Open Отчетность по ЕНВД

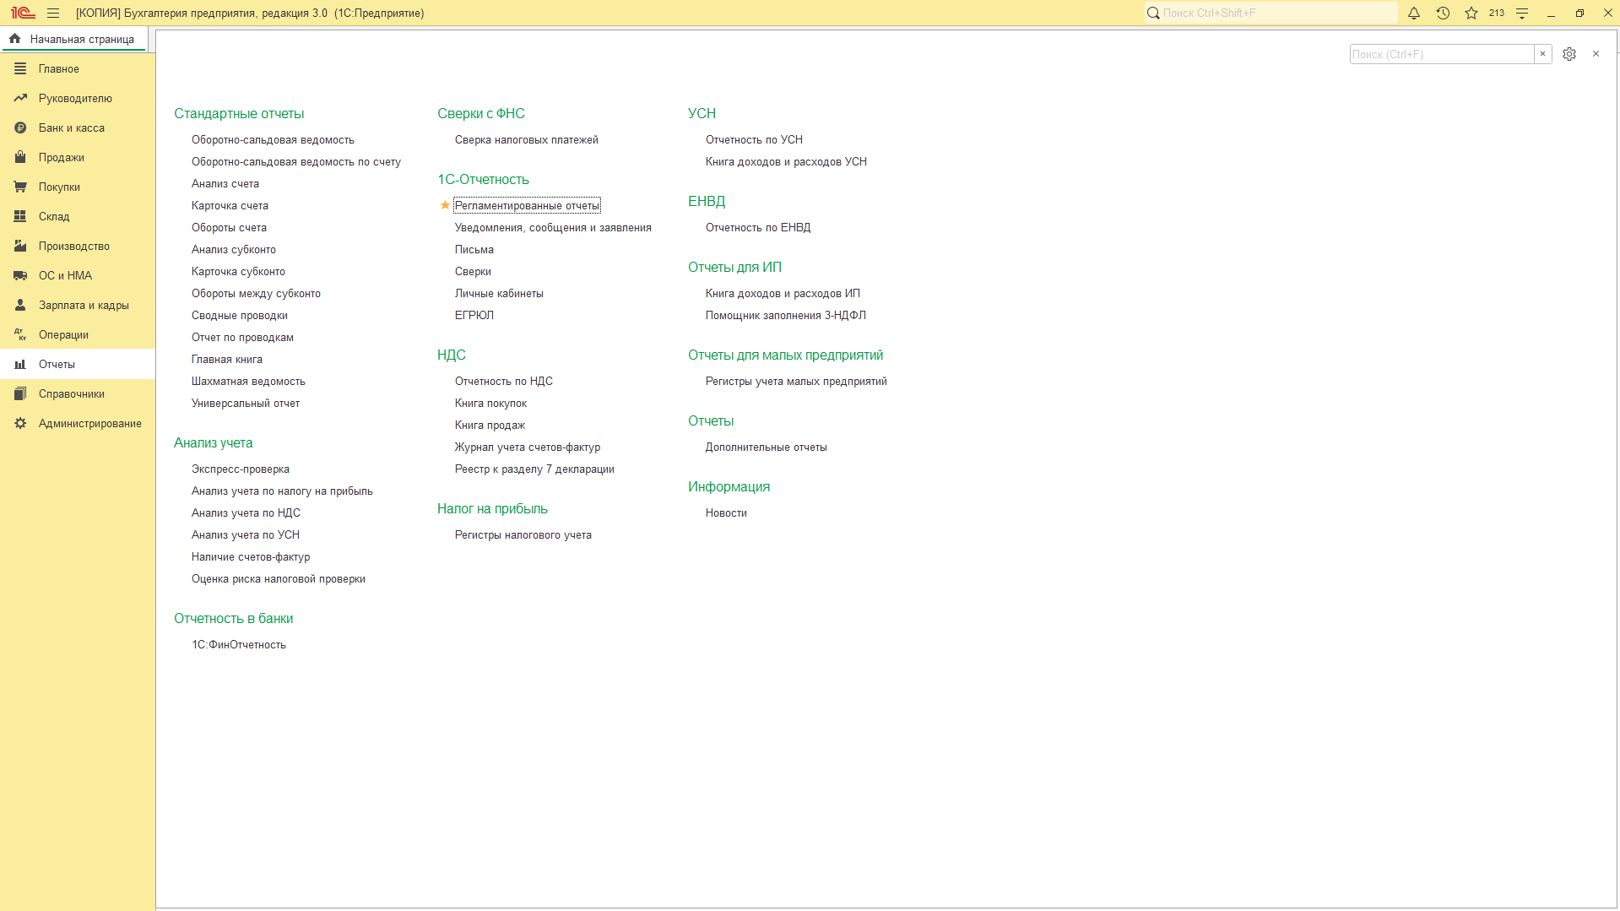click(758, 227)
